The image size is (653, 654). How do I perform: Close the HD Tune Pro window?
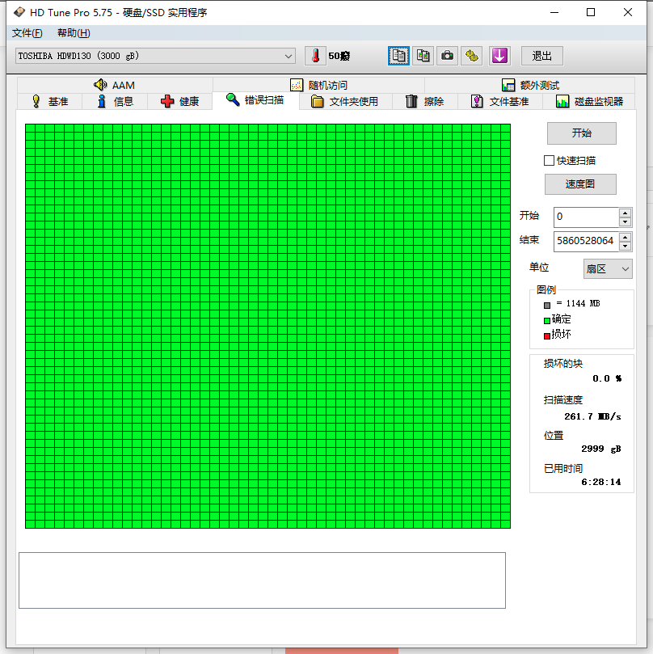(x=628, y=12)
